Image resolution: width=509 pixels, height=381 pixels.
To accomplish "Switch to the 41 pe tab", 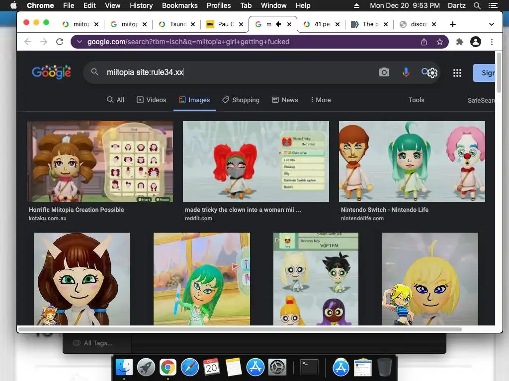I will click(322, 24).
